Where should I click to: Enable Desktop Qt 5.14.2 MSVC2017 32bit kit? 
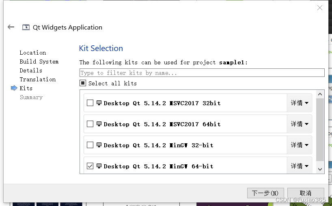point(90,103)
